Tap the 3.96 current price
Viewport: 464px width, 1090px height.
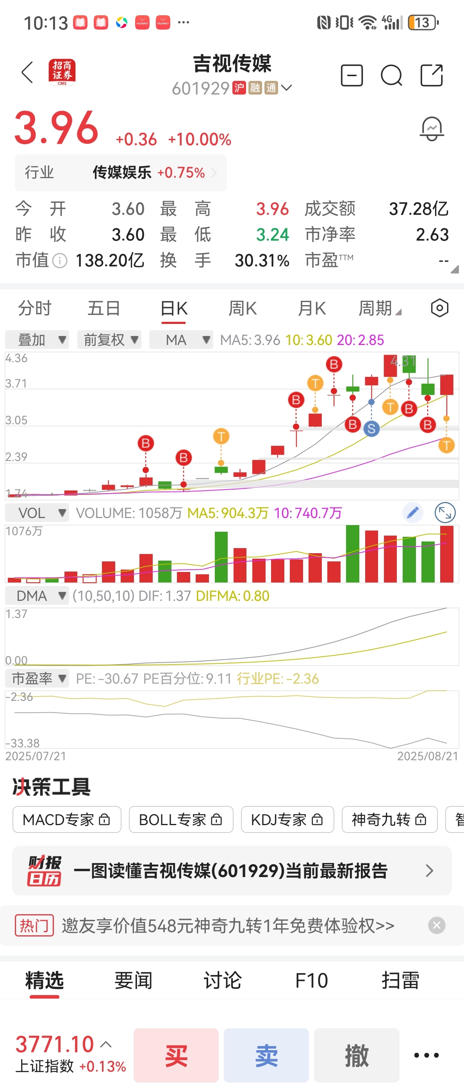coord(57,127)
